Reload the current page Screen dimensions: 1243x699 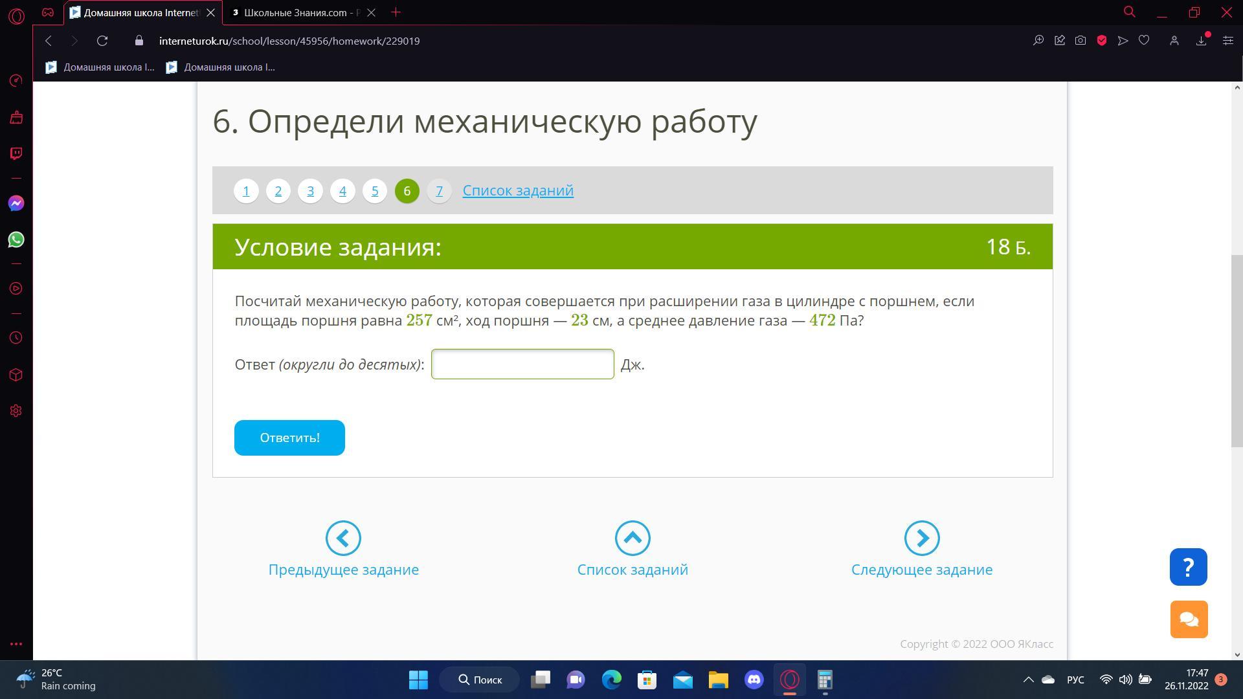[102, 41]
